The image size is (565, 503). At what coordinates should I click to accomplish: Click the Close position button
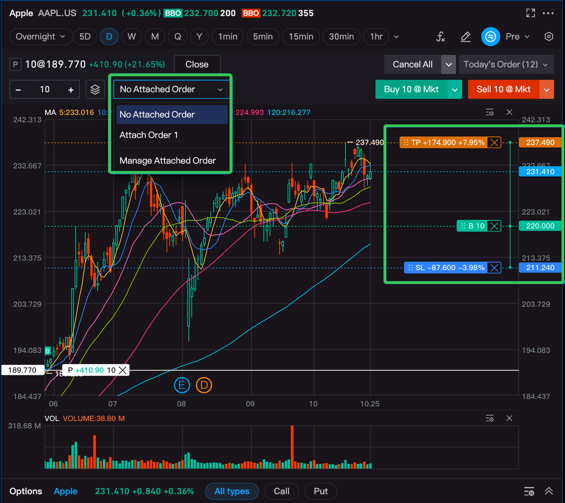(197, 64)
